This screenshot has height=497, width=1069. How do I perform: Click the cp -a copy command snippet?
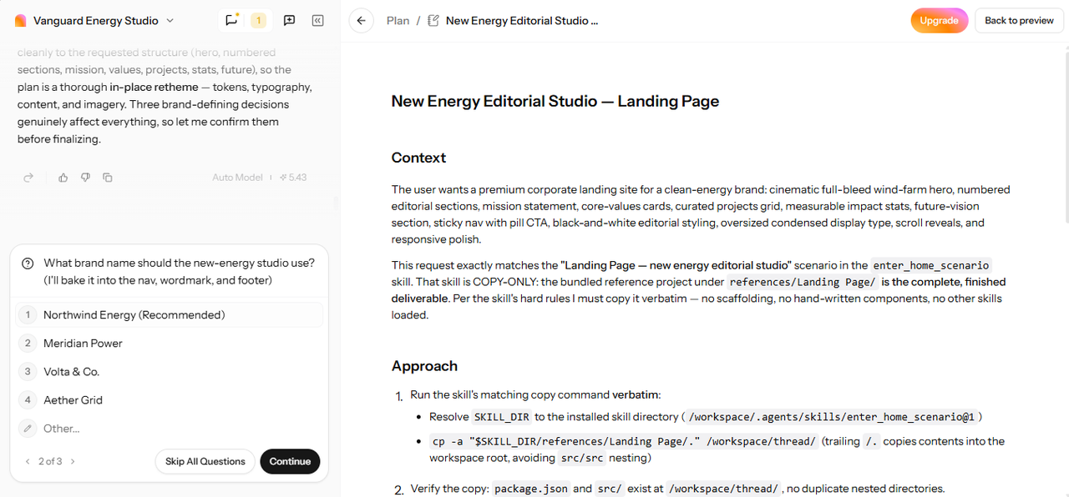(624, 441)
